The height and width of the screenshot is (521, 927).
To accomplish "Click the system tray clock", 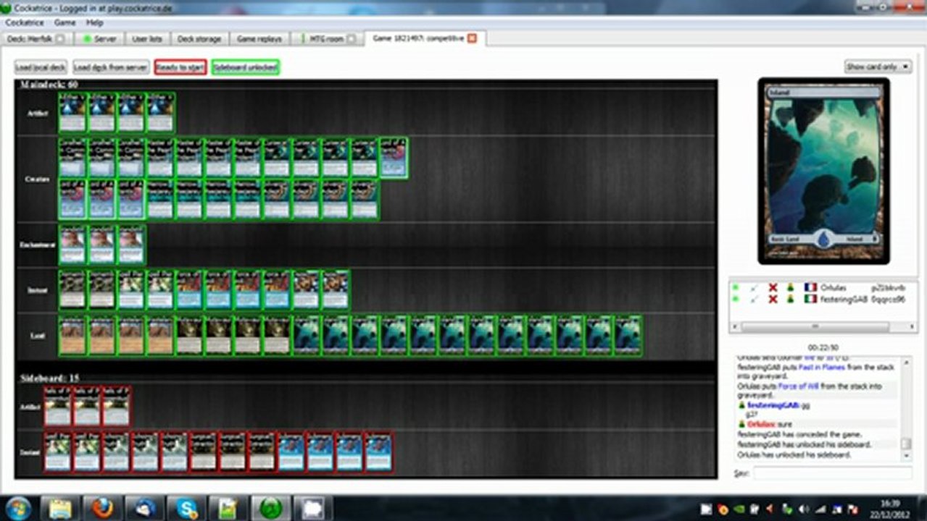I will 890,509.
